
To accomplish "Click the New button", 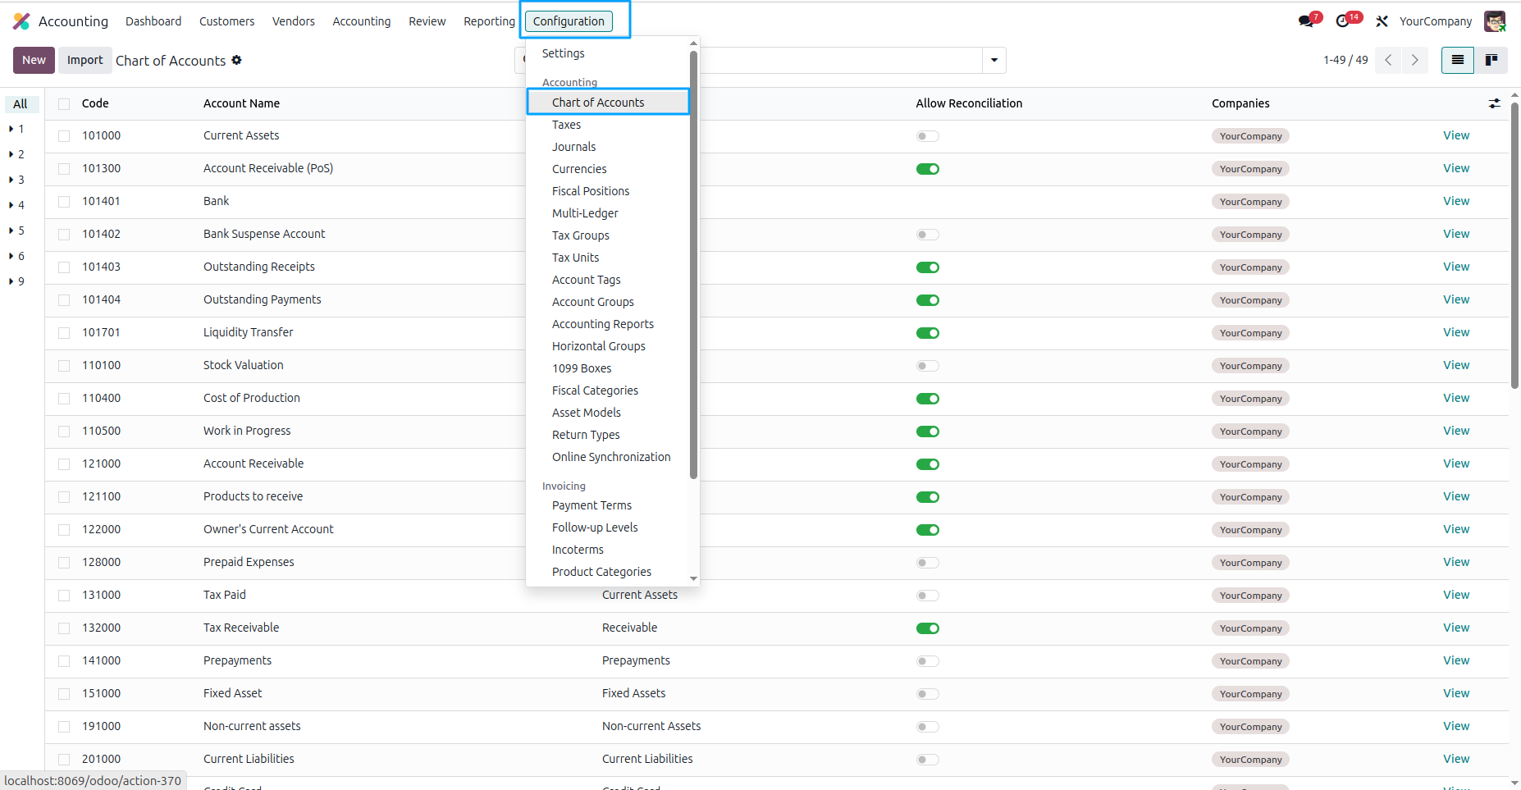I will point(34,60).
